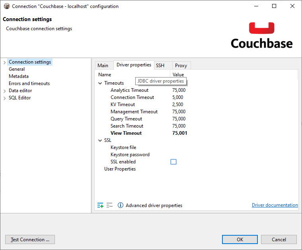Click the Search Timeout value 75,000
The image size is (302, 250).
pos(179,126)
